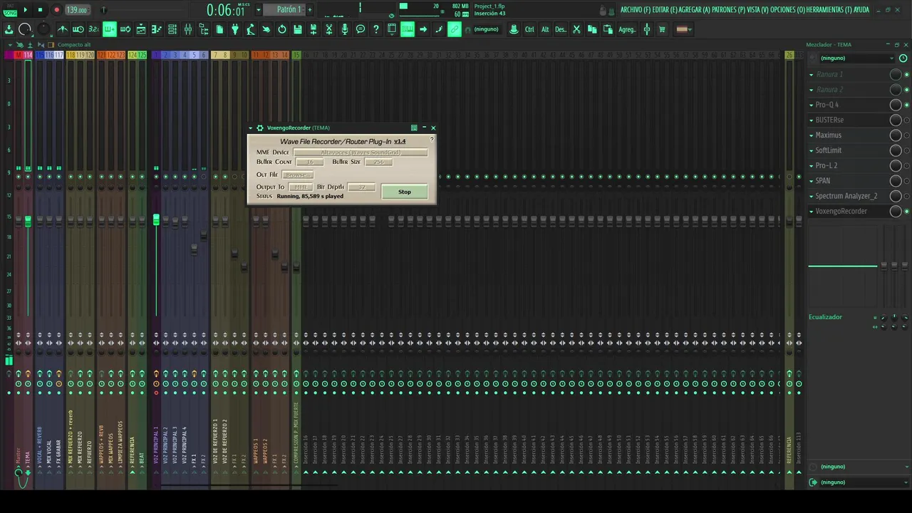This screenshot has width=912, height=513.
Task: Click the Record button in transport
Action: pos(56,10)
